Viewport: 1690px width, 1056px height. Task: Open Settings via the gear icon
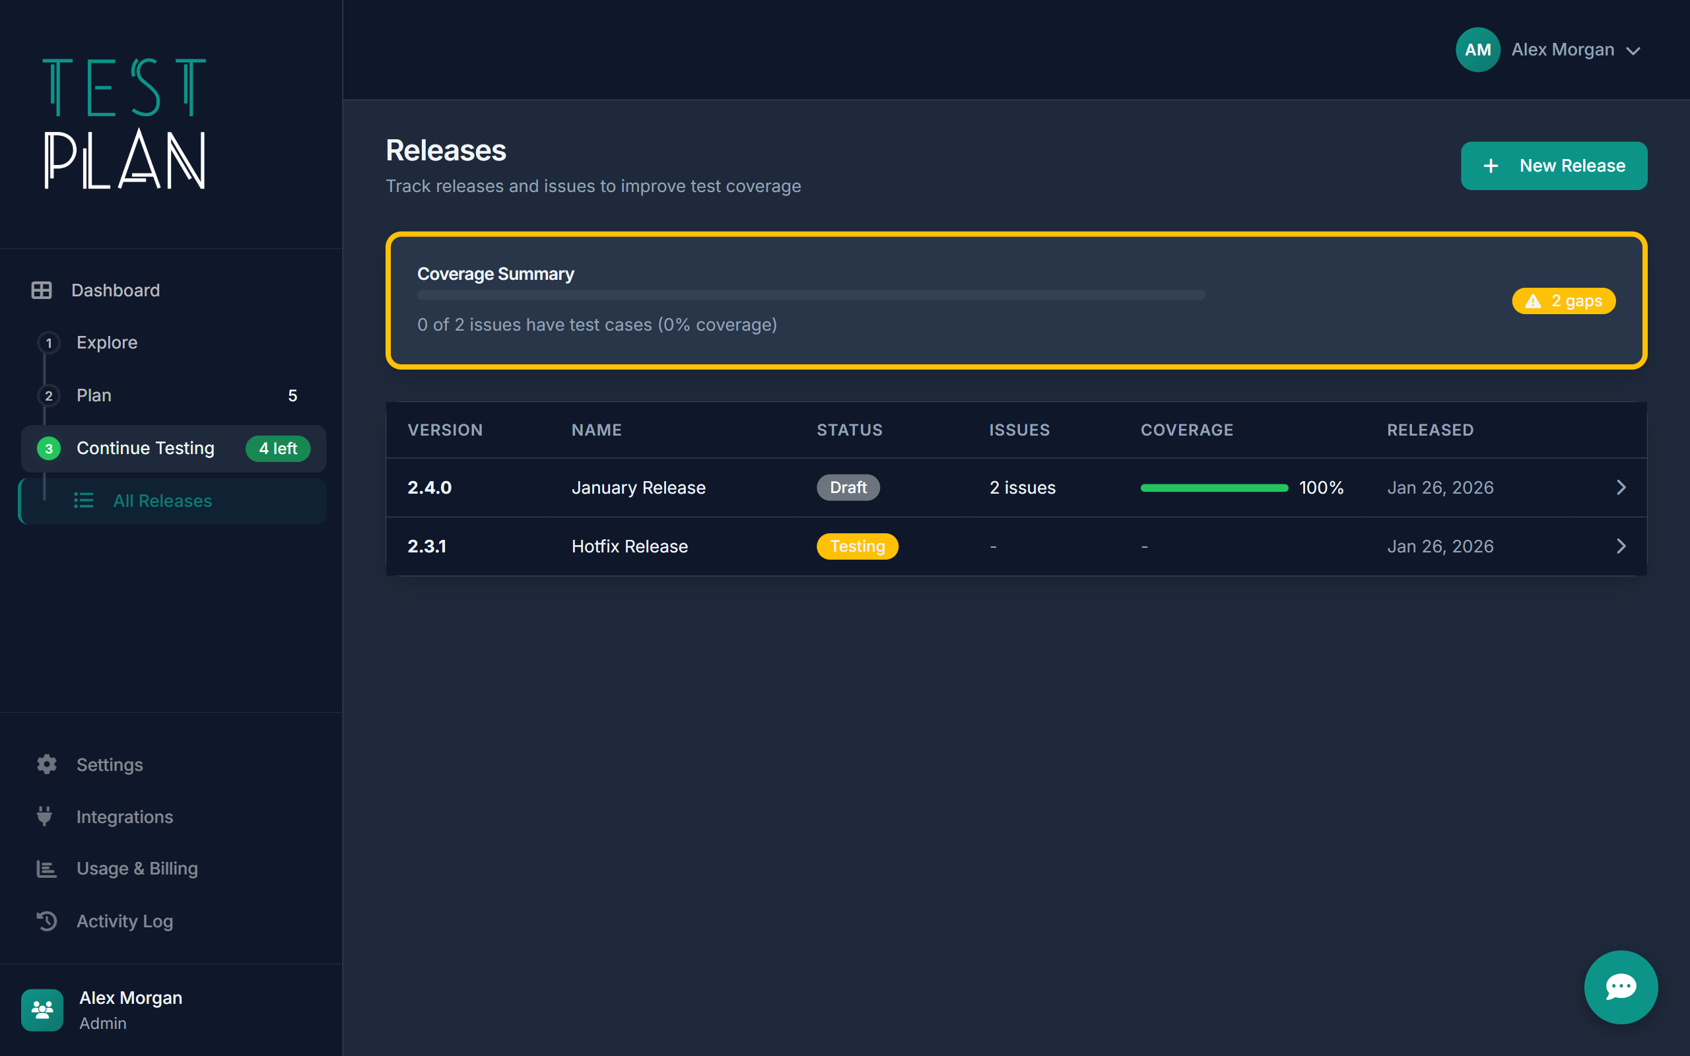[46, 764]
